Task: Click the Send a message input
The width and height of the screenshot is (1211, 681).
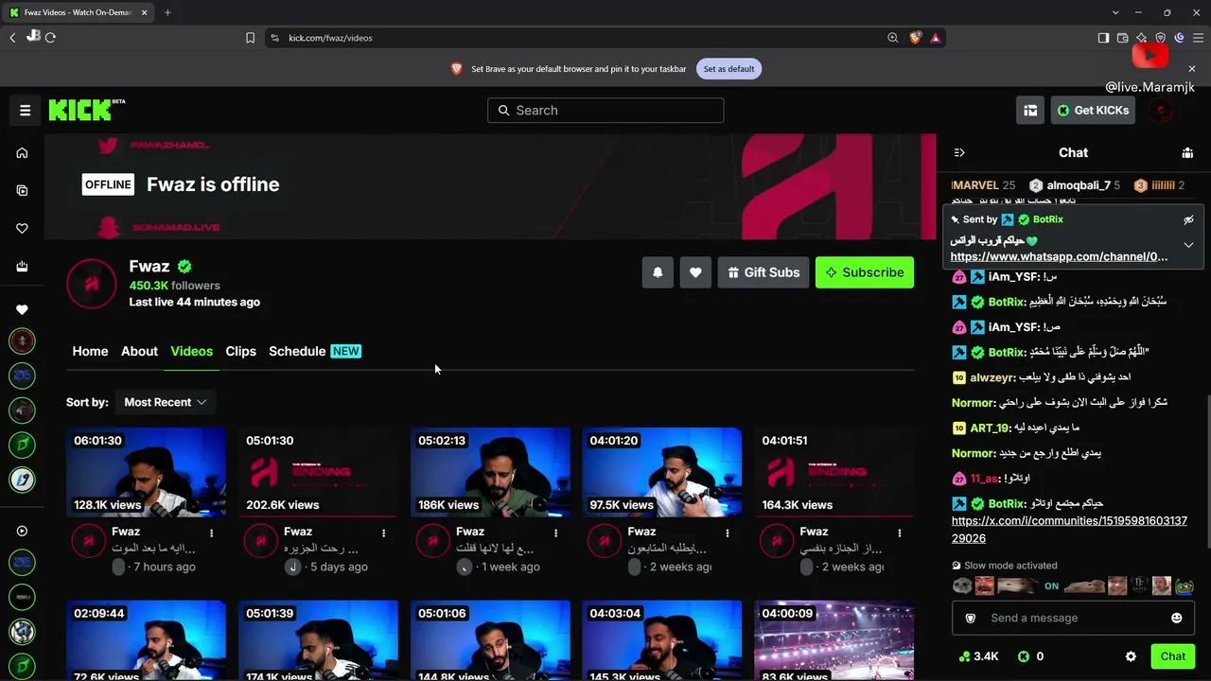Action: point(1073,618)
